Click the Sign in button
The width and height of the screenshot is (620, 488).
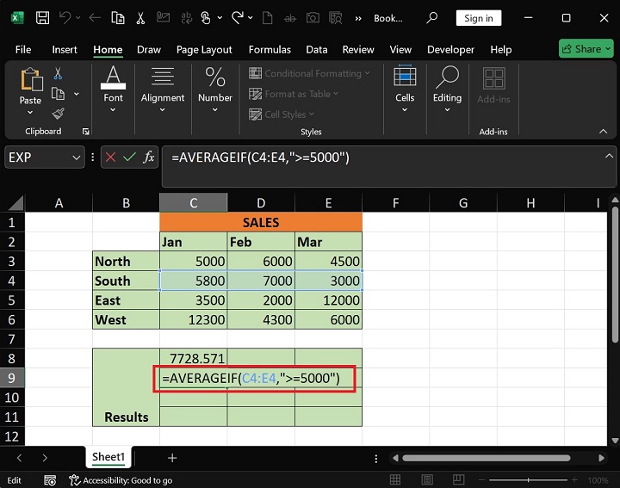click(479, 18)
